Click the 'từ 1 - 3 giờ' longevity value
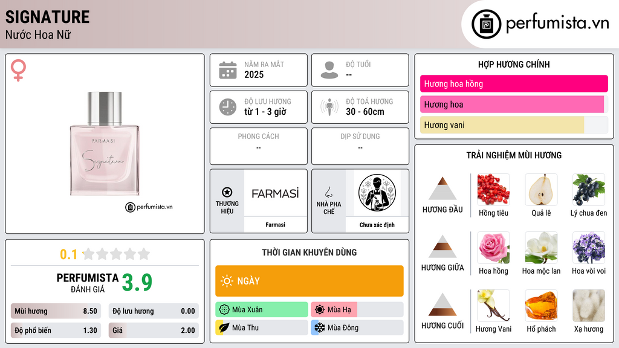Image resolution: width=619 pixels, height=348 pixels. click(x=265, y=112)
